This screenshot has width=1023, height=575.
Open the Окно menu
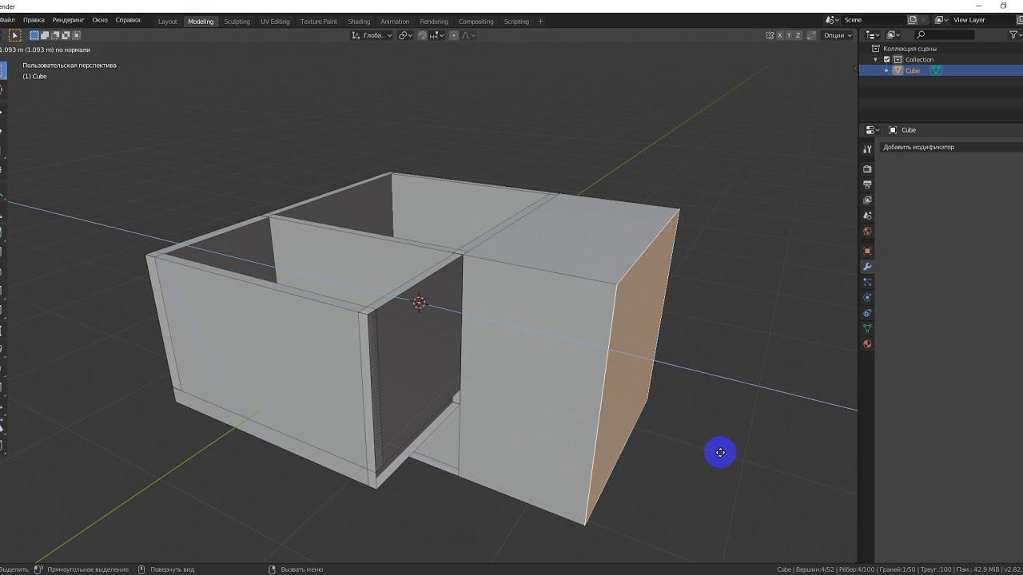(x=100, y=20)
